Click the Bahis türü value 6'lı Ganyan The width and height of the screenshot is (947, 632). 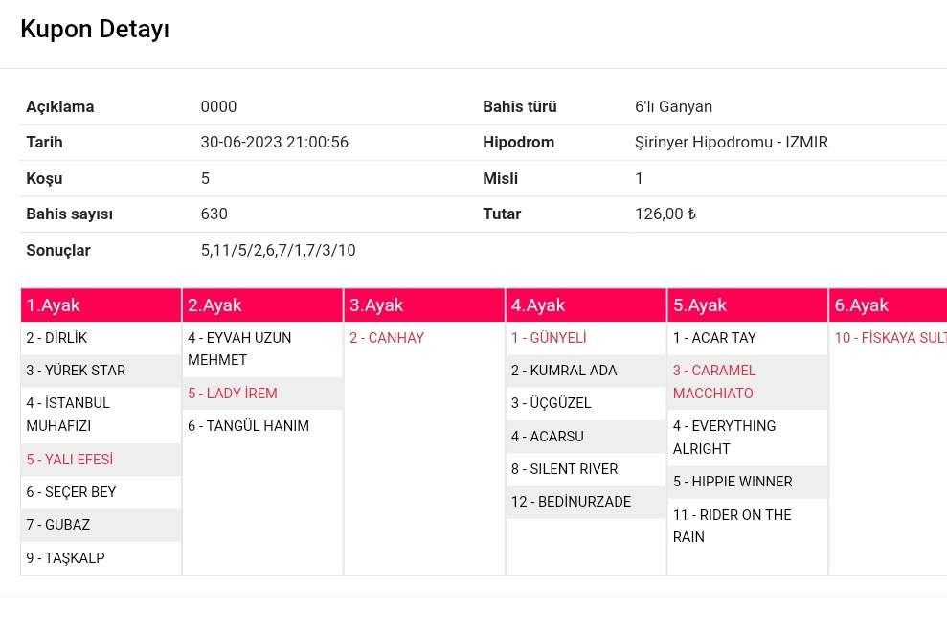[673, 107]
